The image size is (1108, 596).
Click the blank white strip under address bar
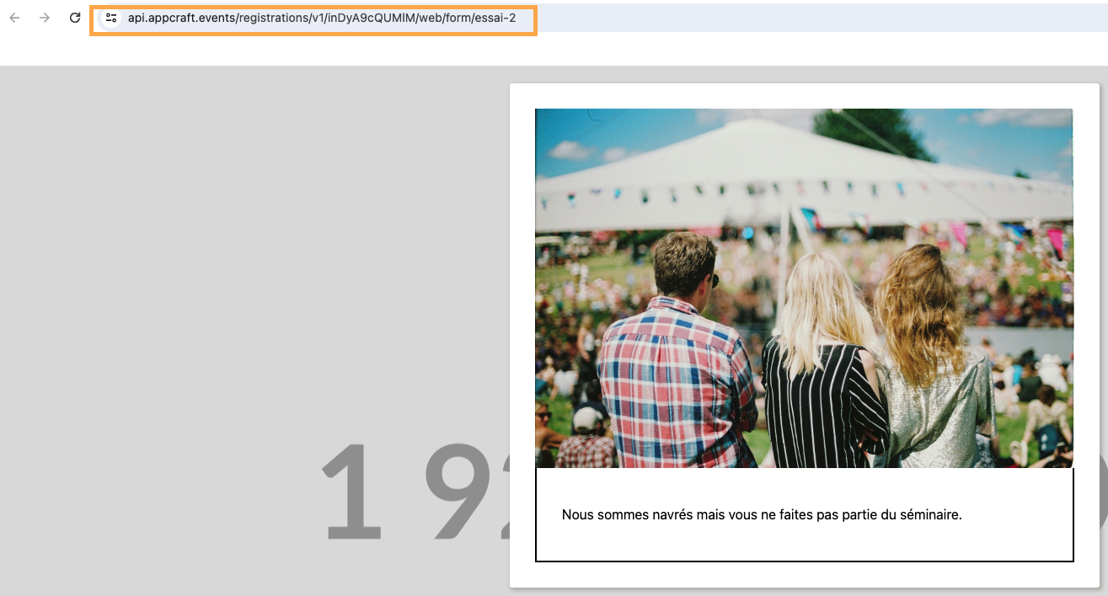pos(548,51)
